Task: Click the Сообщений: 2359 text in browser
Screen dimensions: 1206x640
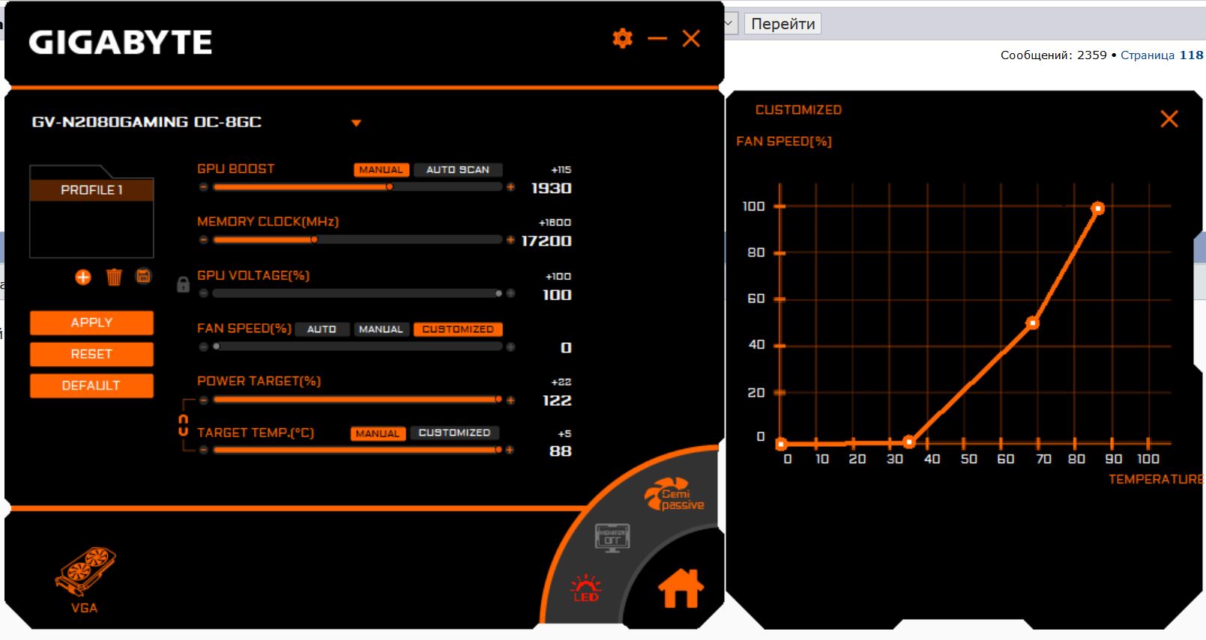Action: tap(1053, 55)
